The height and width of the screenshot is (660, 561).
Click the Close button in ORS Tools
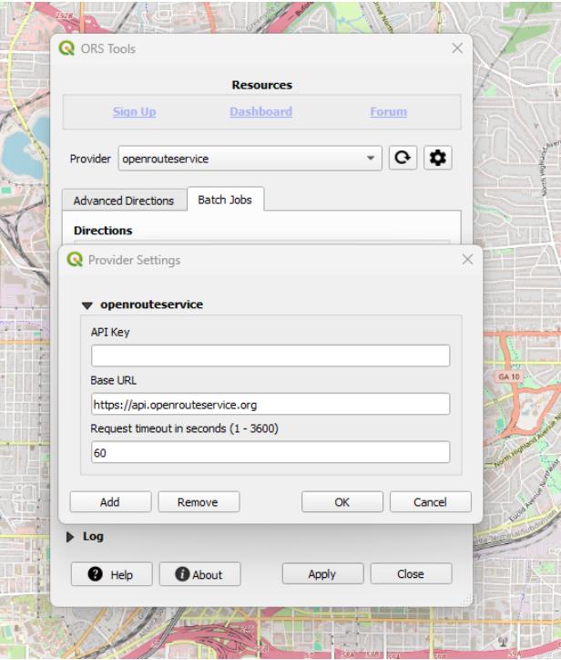tap(411, 573)
